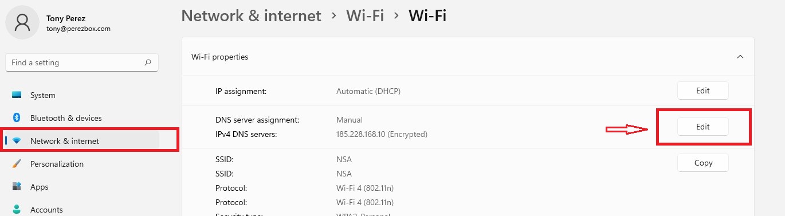Click Tony Perez profile avatar
Viewport: 785px width, 216px height.
(x=23, y=22)
